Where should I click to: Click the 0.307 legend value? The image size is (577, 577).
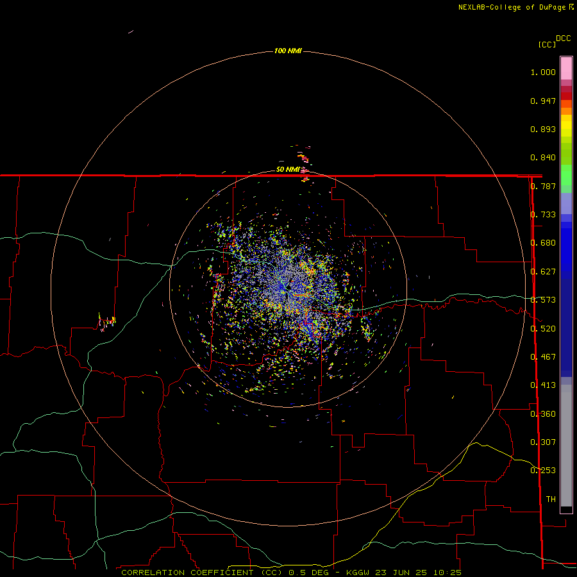tap(543, 442)
